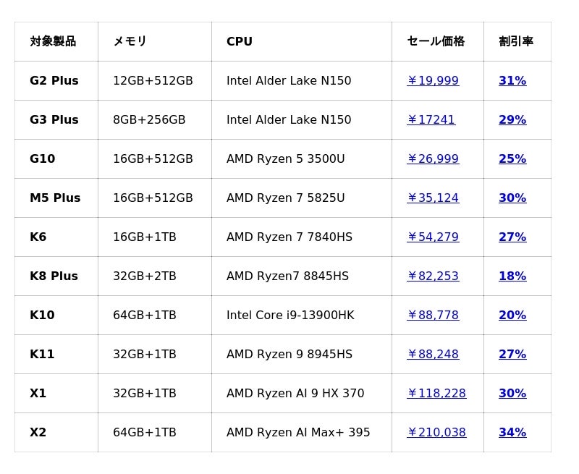Open the ¥88,248 K11 price link
Viewport: 579px width, 474px height.
[433, 355]
